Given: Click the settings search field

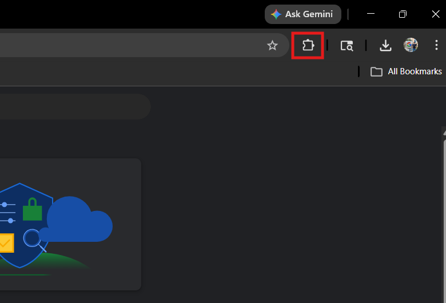Looking at the screenshot, I should click(x=75, y=107).
